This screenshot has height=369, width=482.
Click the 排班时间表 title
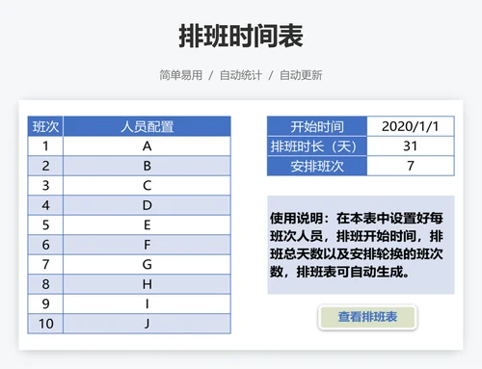coord(241,36)
